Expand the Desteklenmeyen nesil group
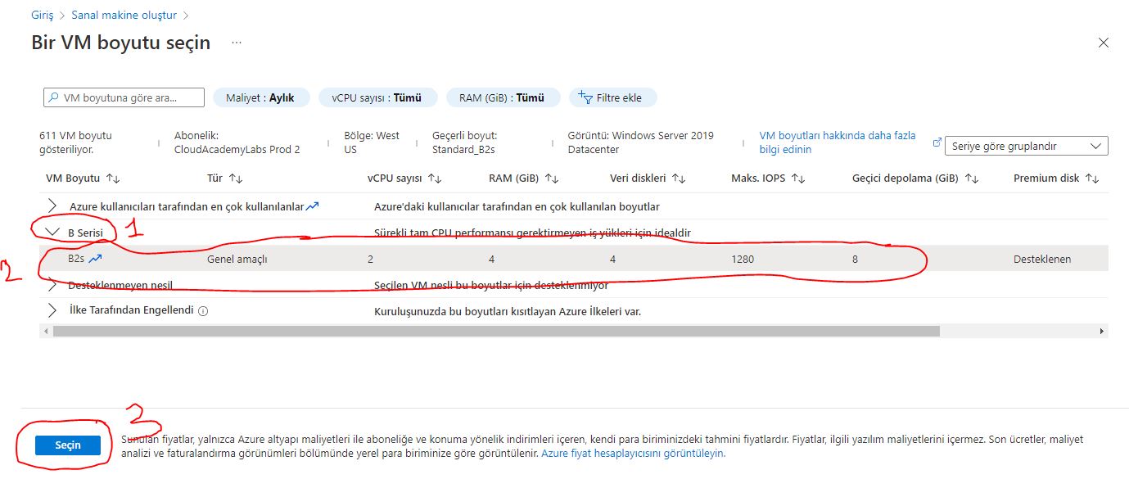Screen dimensions: 1129x479 [52, 285]
